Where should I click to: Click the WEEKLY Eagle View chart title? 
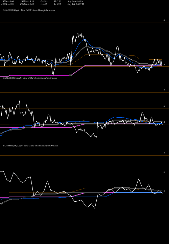tap(30, 78)
